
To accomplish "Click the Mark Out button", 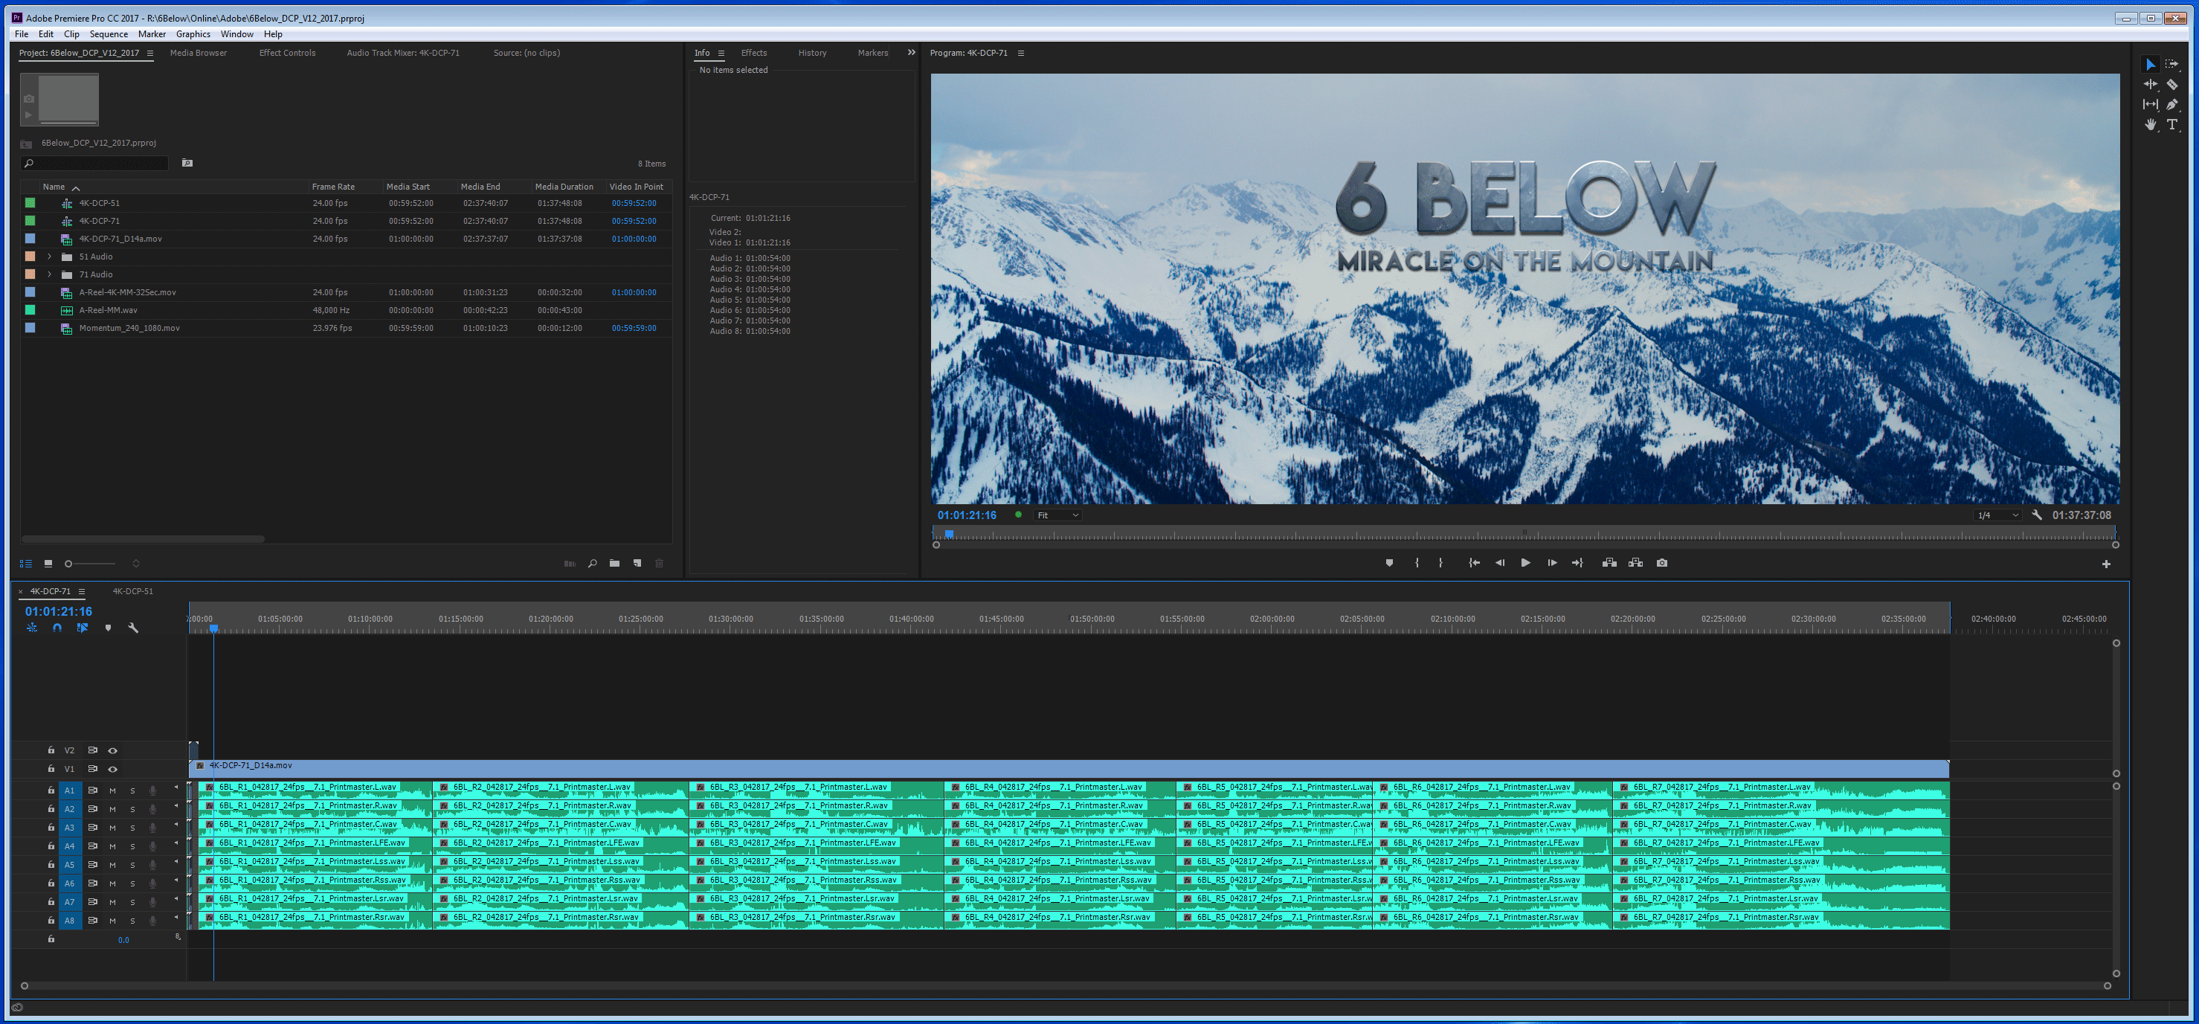I will pos(1440,563).
